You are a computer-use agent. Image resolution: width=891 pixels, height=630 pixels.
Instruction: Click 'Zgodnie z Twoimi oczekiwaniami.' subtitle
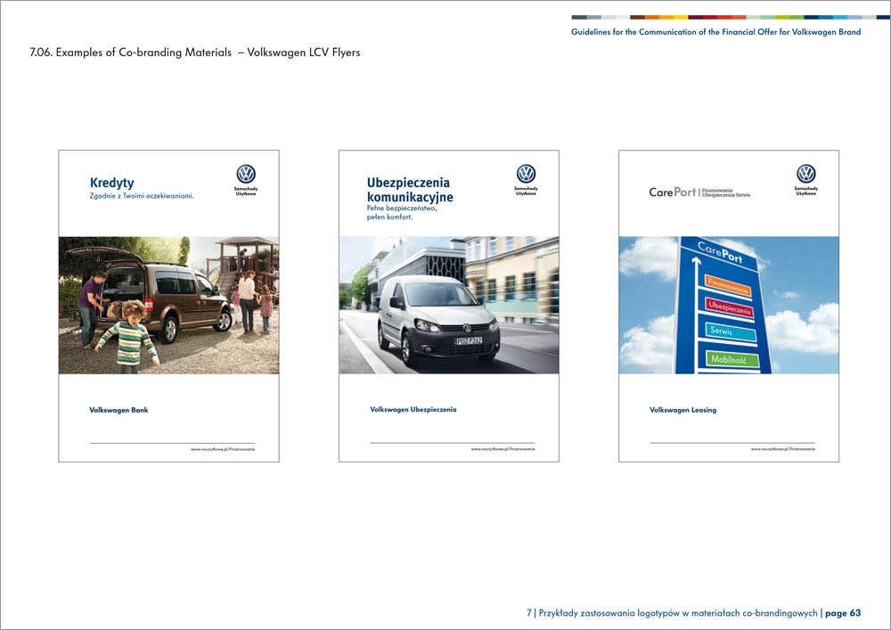[x=142, y=196]
